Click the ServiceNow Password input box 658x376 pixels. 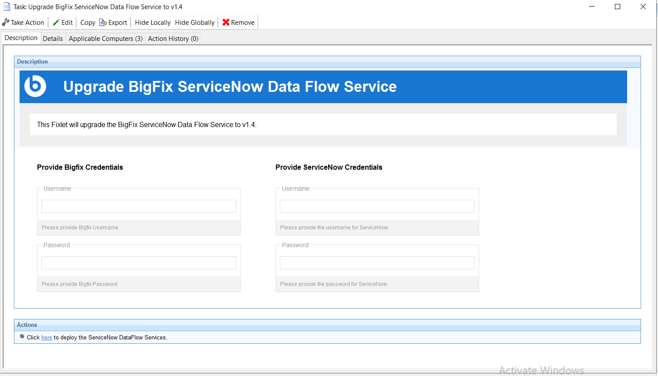[377, 263]
